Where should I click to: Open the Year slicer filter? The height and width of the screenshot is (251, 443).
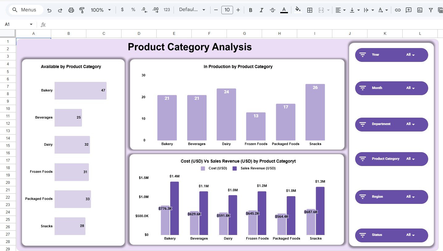tap(392, 55)
